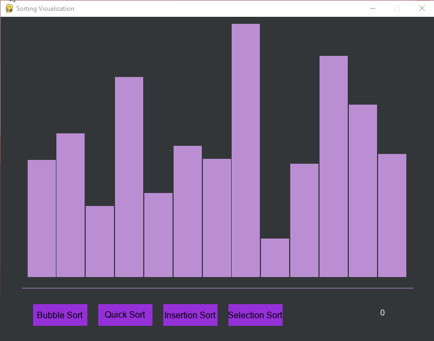
Task: Select the bar just right of shortest bar
Action: 304,220
